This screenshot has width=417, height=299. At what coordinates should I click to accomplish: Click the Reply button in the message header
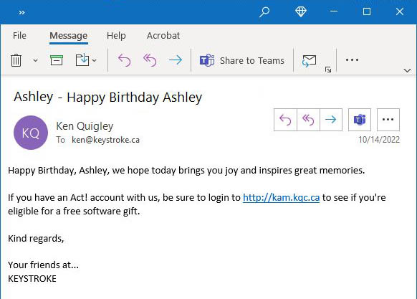[285, 120]
